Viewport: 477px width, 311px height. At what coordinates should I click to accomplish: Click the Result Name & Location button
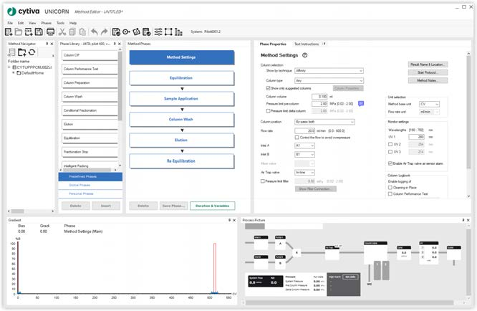tap(428, 64)
